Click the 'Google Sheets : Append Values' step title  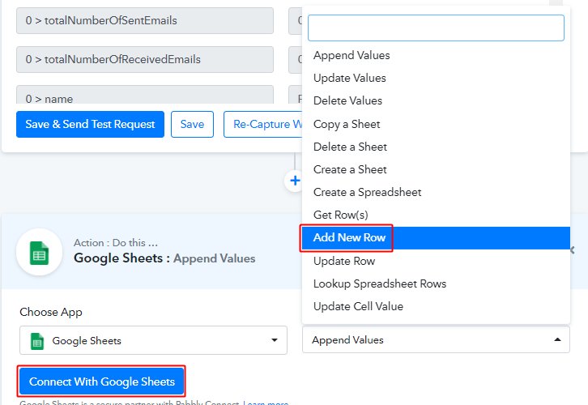[164, 258]
